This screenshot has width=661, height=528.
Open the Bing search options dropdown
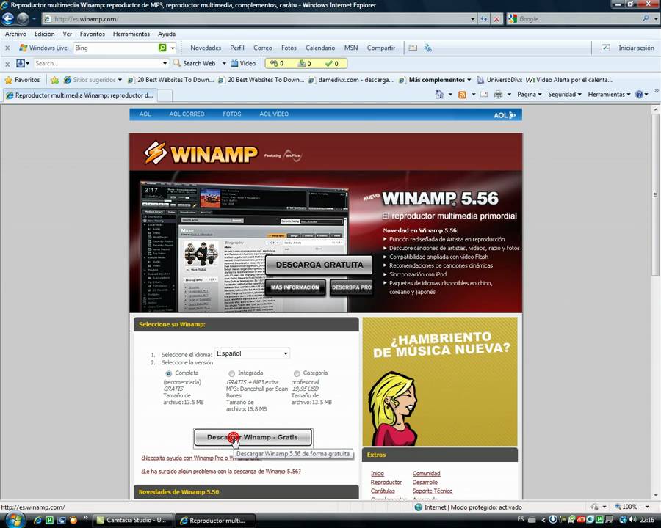[x=173, y=48]
